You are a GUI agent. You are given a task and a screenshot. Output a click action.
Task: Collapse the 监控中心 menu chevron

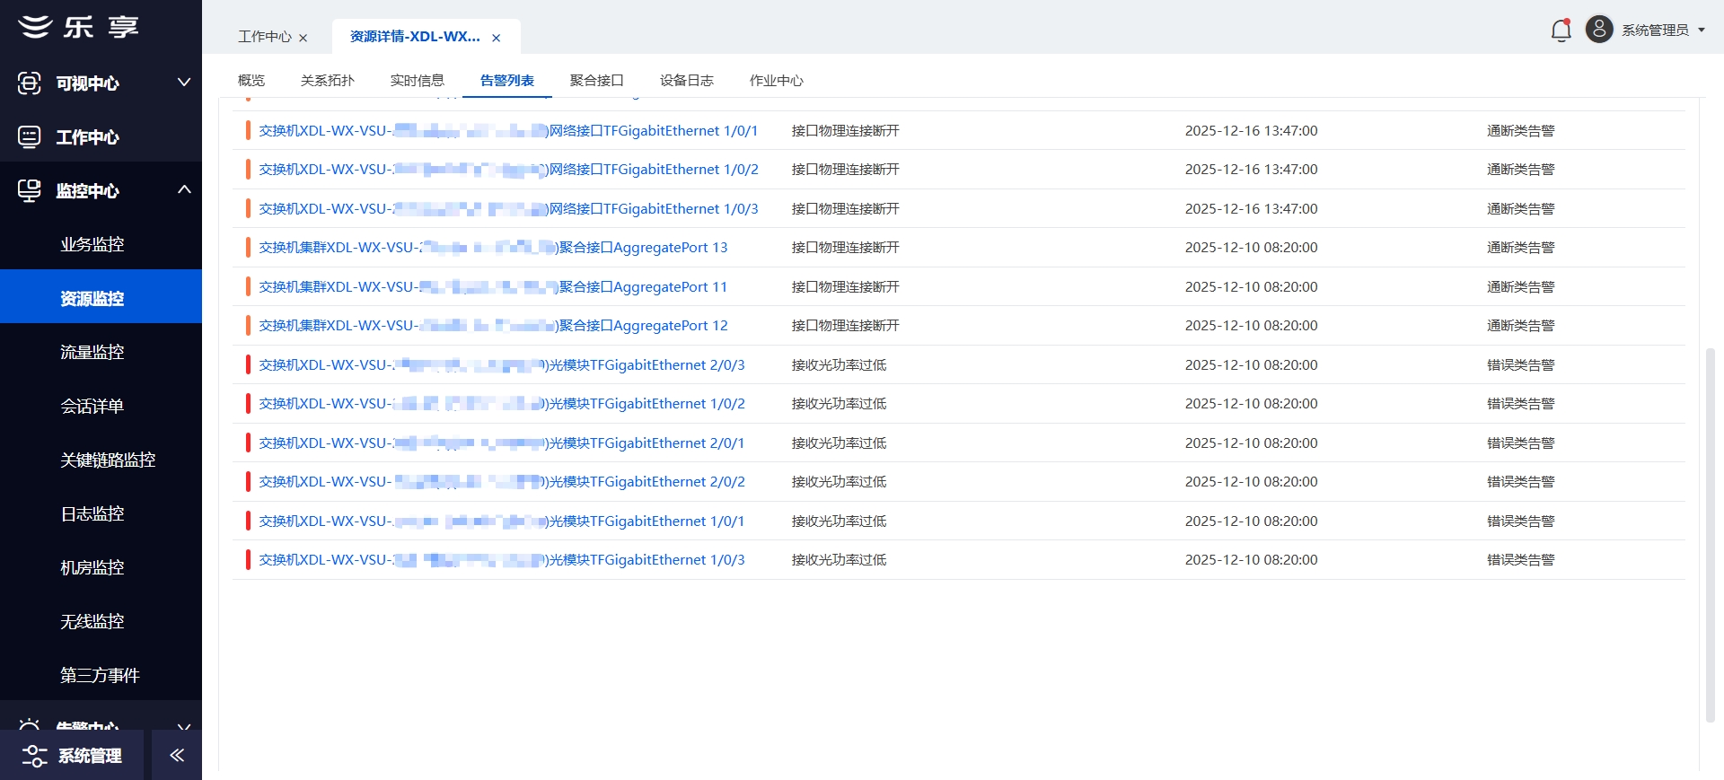point(184,189)
